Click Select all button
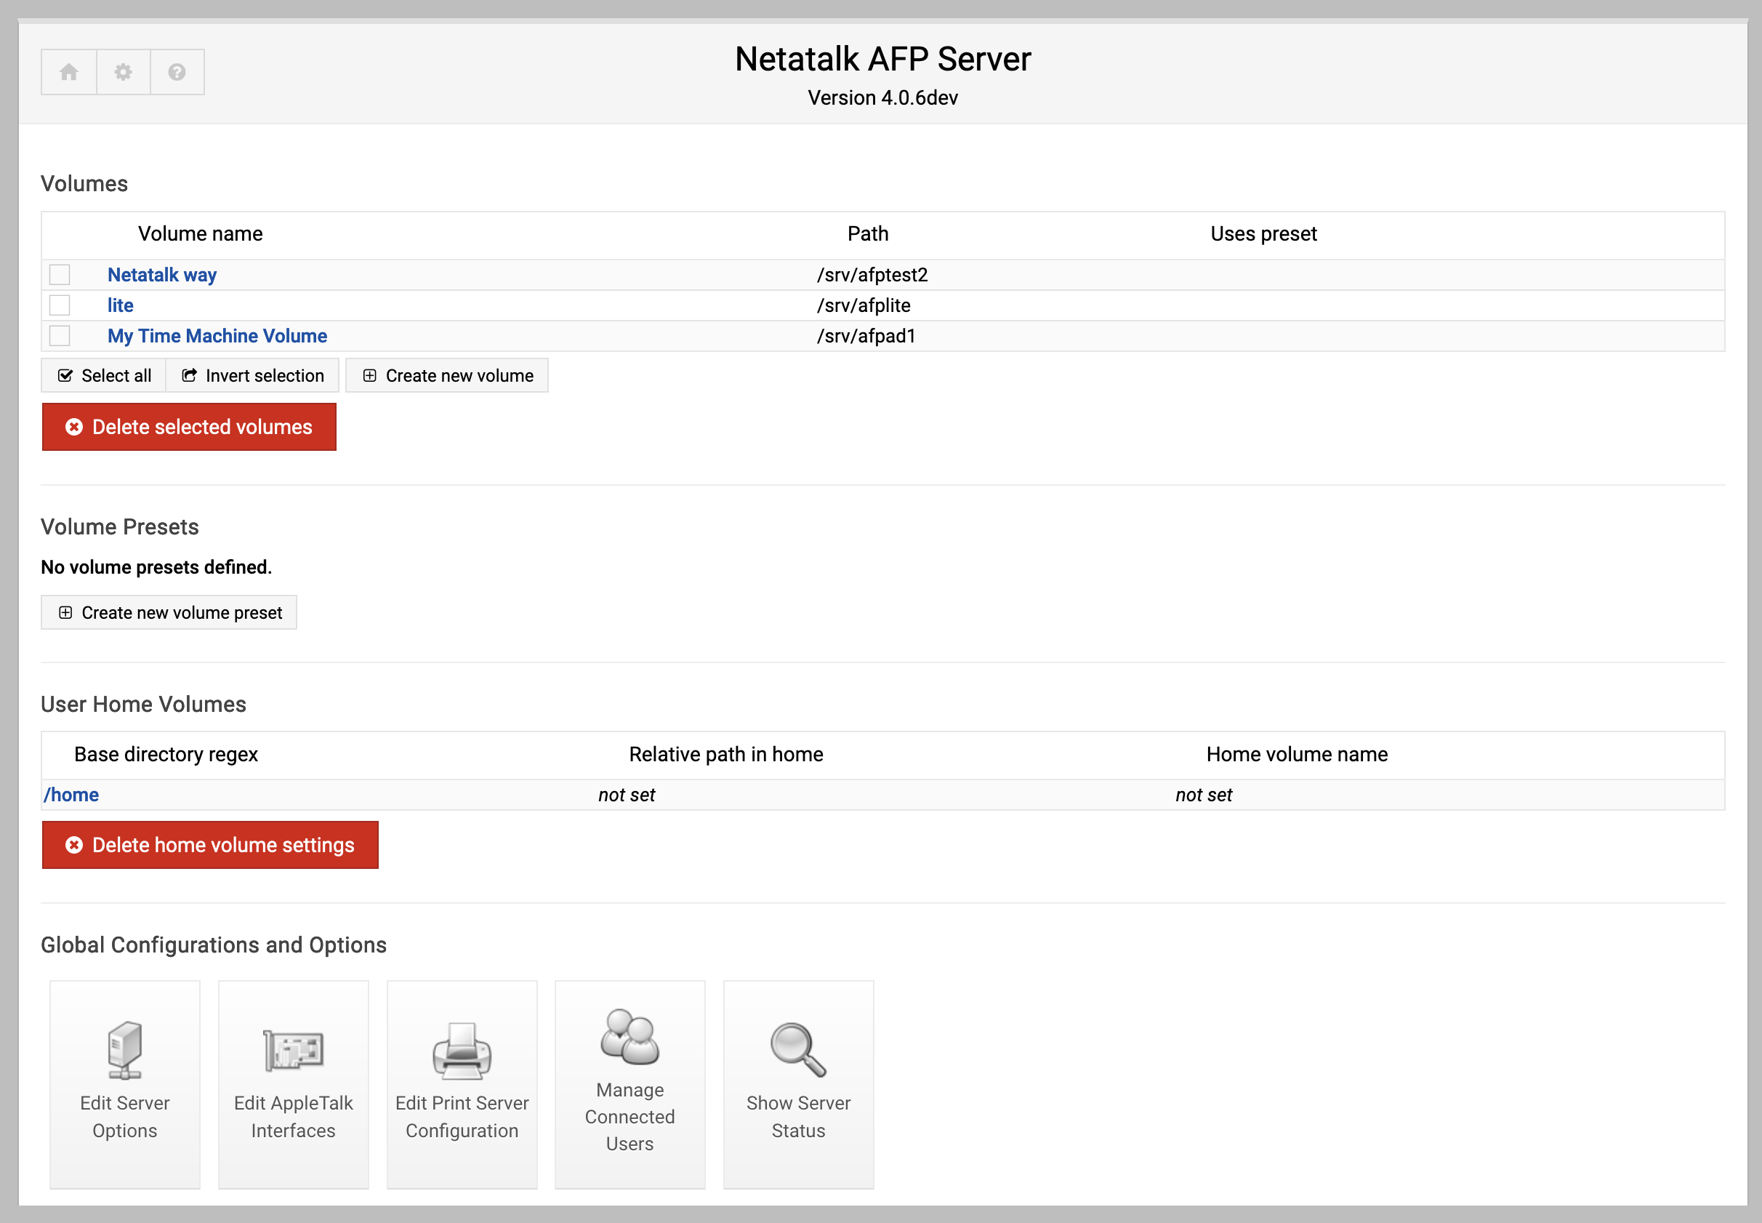 pos(104,375)
